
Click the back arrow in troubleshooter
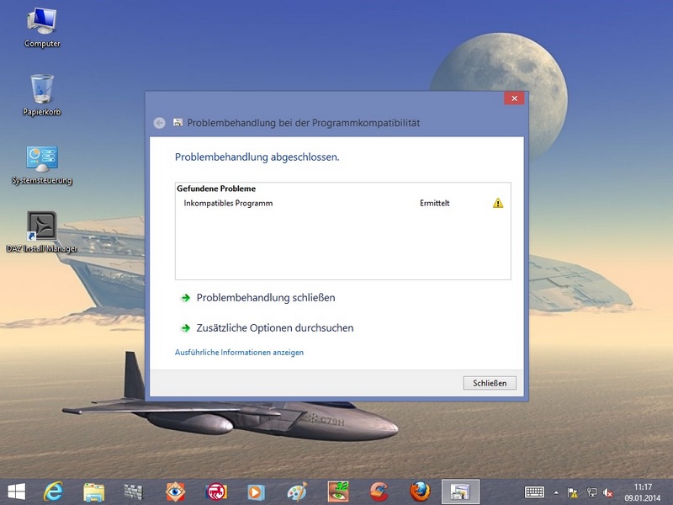click(159, 123)
